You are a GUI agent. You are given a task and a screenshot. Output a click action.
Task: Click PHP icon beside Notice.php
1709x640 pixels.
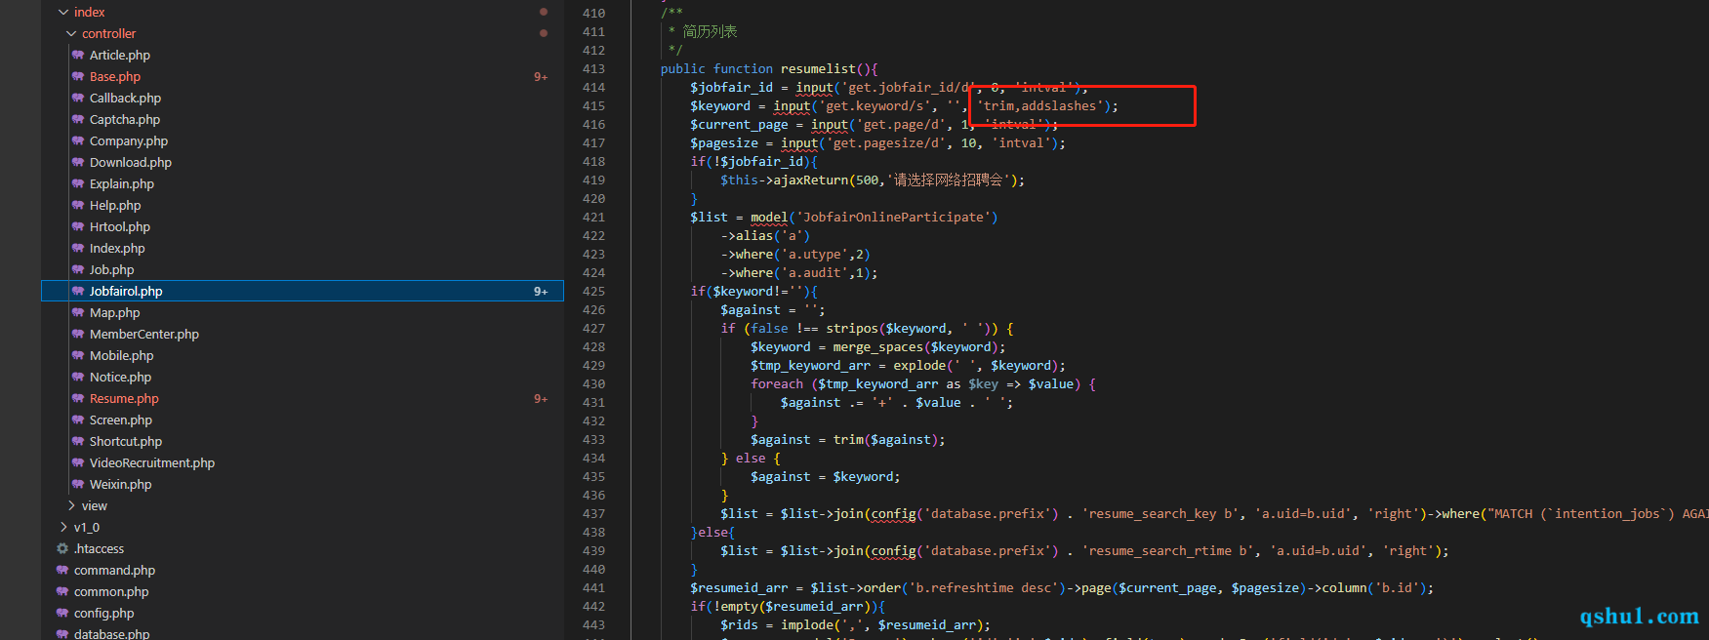click(78, 377)
